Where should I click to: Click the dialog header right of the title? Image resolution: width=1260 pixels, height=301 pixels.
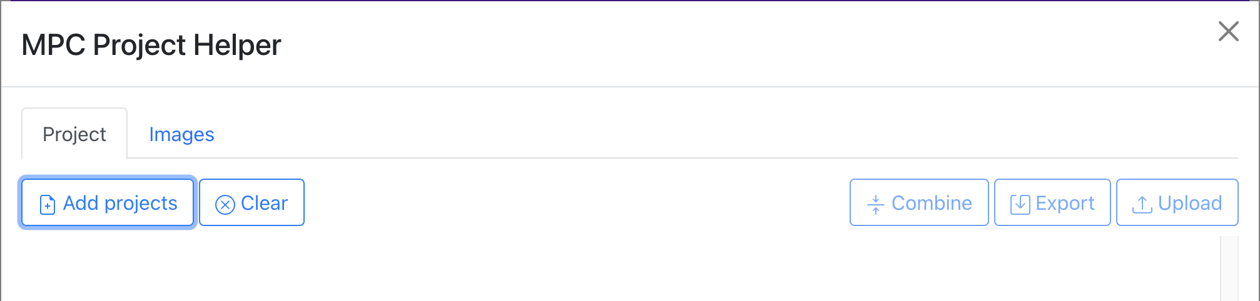click(688, 45)
